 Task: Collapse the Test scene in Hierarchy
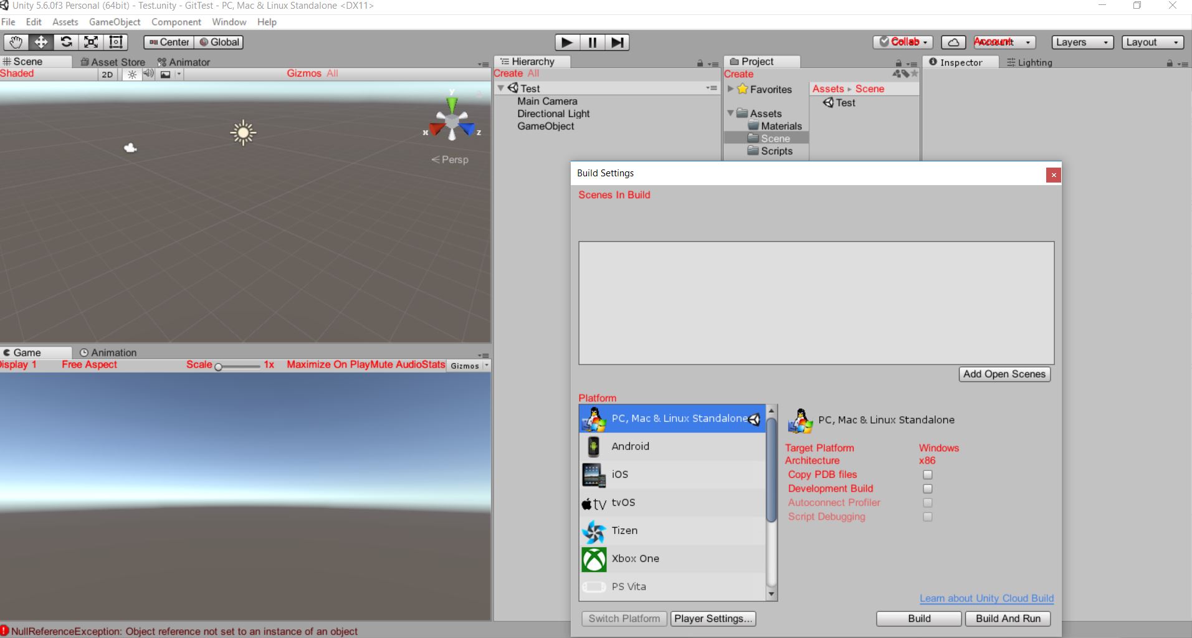point(500,88)
